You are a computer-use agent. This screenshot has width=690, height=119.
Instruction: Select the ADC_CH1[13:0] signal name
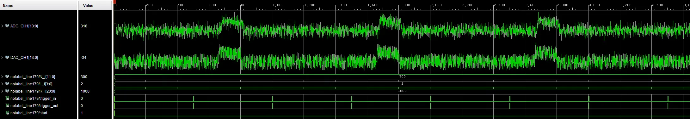[24, 26]
